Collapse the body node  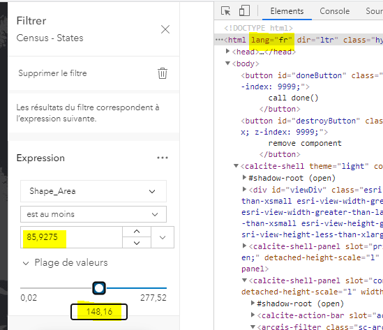(227, 63)
